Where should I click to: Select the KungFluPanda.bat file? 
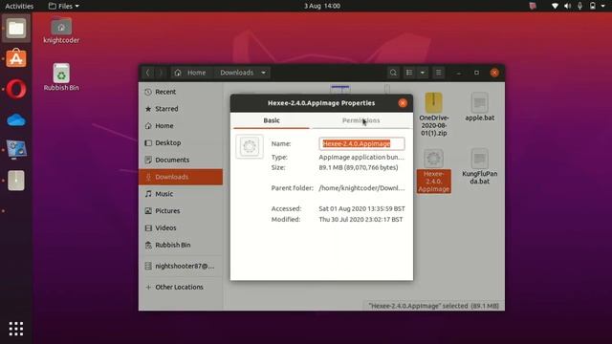[480, 166]
